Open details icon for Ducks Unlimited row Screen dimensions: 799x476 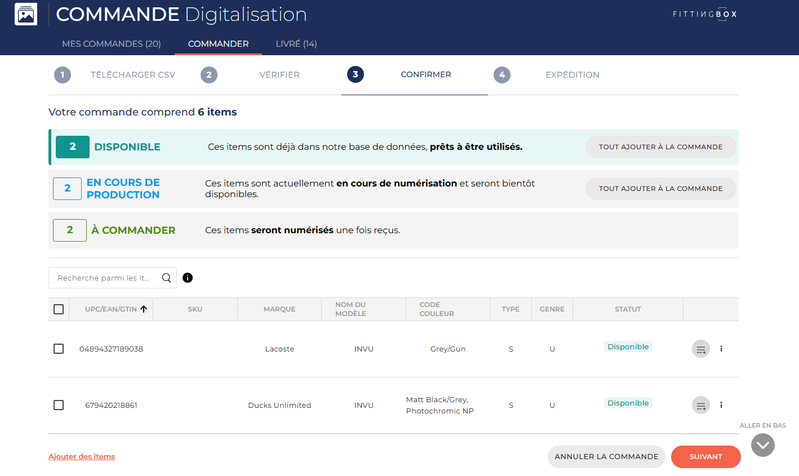[x=721, y=405]
